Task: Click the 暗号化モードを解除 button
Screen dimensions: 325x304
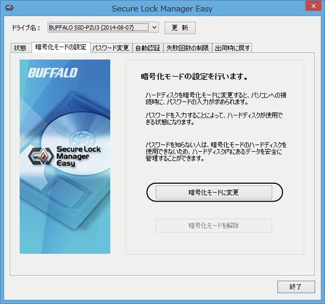Action: click(x=214, y=225)
